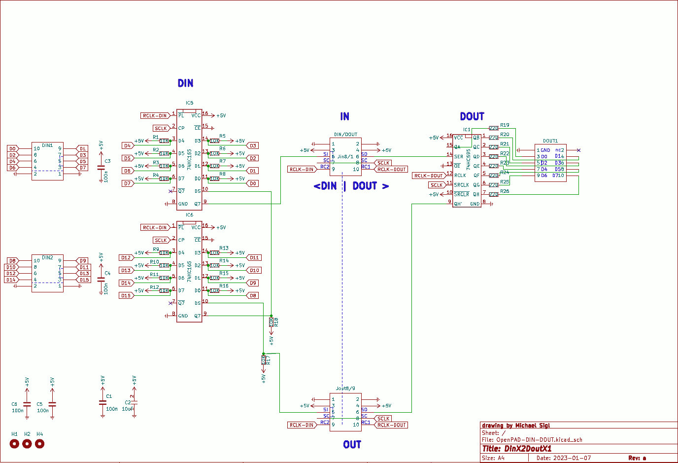Image resolution: width=678 pixels, height=463 pixels.
Task: Select the RCLK-DIN label at IC5 pin 1
Action: [155, 115]
